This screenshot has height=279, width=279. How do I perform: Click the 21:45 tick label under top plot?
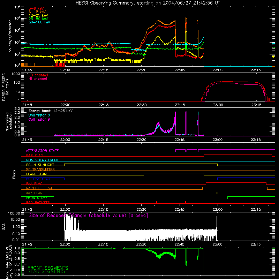click(27, 70)
